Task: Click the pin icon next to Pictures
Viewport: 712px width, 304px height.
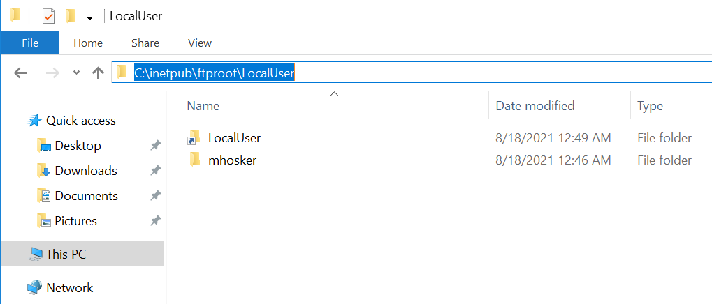Action: click(156, 221)
